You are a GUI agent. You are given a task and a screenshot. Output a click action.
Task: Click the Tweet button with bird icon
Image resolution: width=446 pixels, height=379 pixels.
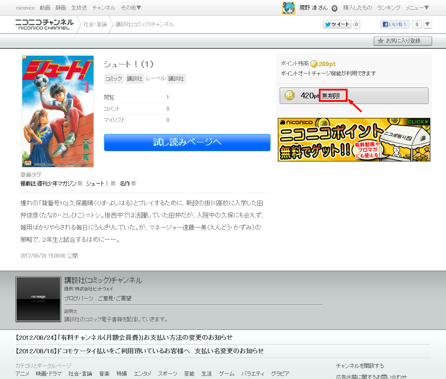click(337, 24)
